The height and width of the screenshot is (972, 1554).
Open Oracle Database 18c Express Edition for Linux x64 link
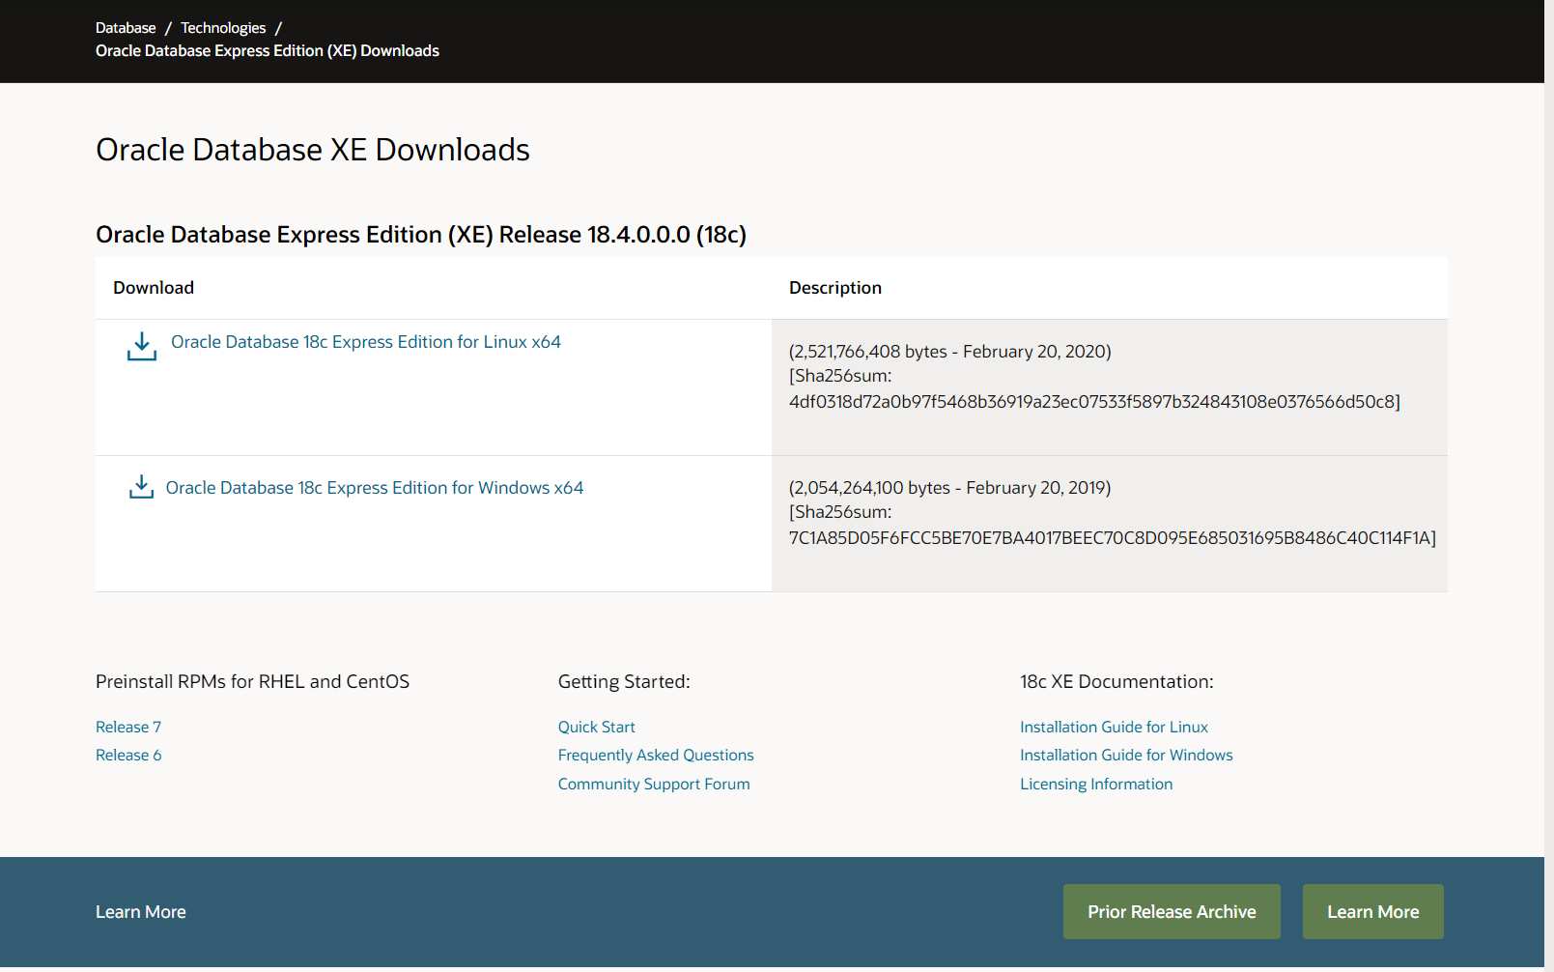click(x=366, y=342)
